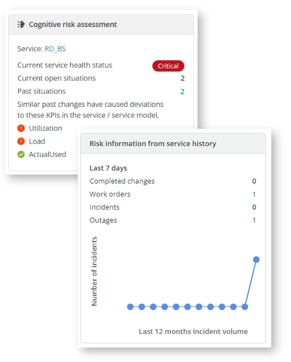The image size is (291, 362).
Task: Open the Work orders count link
Action: [x=254, y=194]
